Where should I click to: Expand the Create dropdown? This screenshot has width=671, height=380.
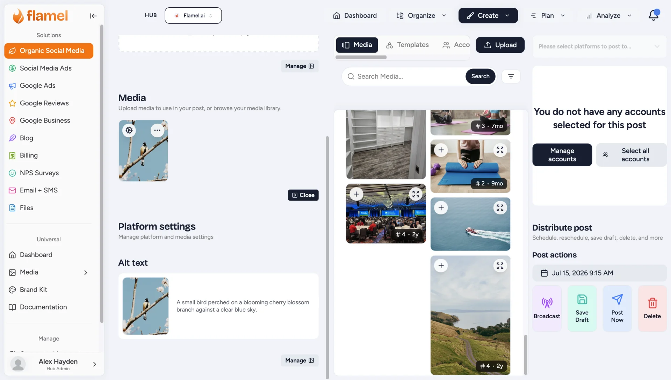point(488,15)
